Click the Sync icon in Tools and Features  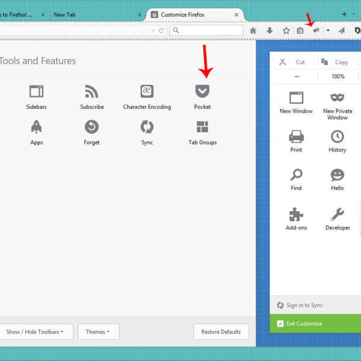147,127
